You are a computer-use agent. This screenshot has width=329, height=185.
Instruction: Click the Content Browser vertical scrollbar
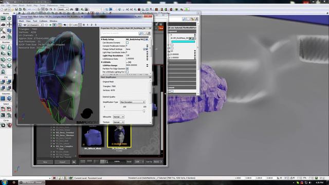tap(162, 121)
